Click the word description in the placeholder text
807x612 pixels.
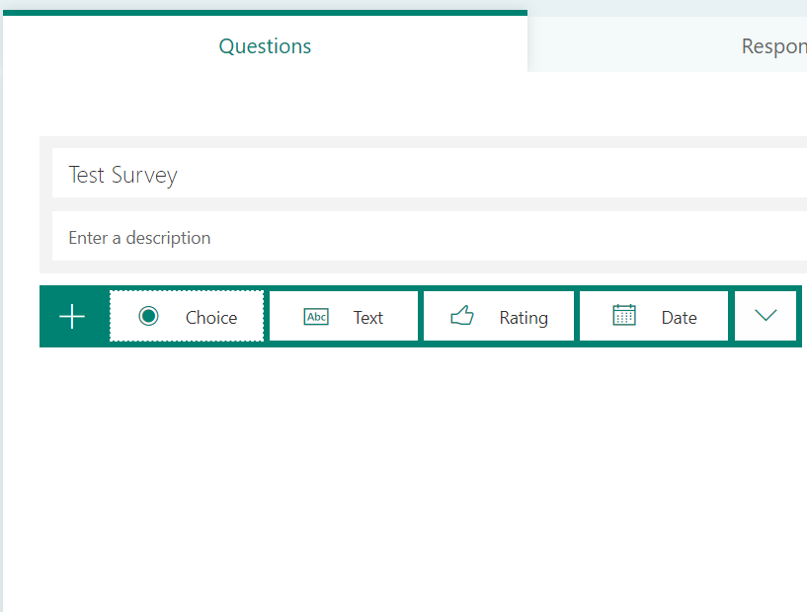[x=168, y=238]
